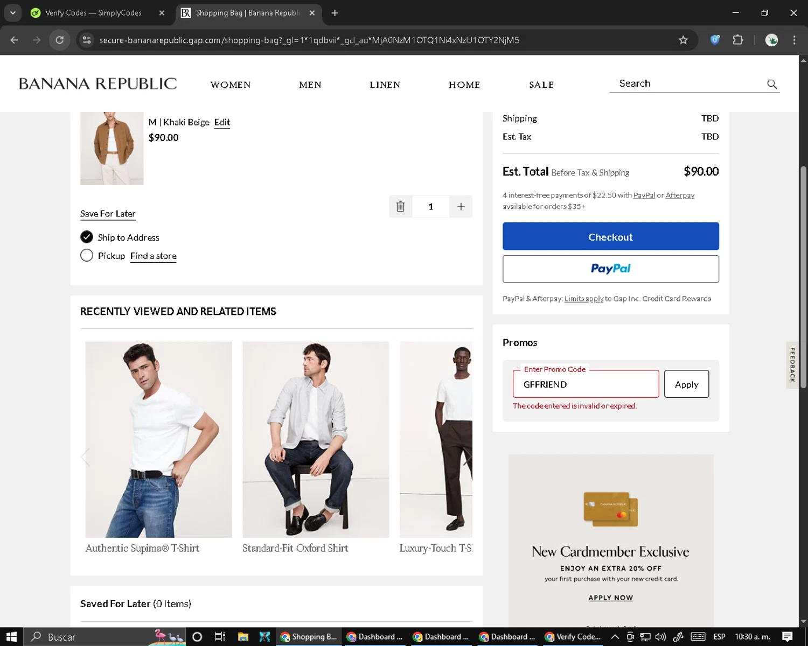The height and width of the screenshot is (646, 808).
Task: Click the browser back arrow
Action: coord(15,40)
